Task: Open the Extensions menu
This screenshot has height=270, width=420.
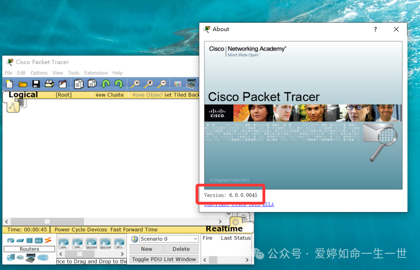Action: click(96, 73)
